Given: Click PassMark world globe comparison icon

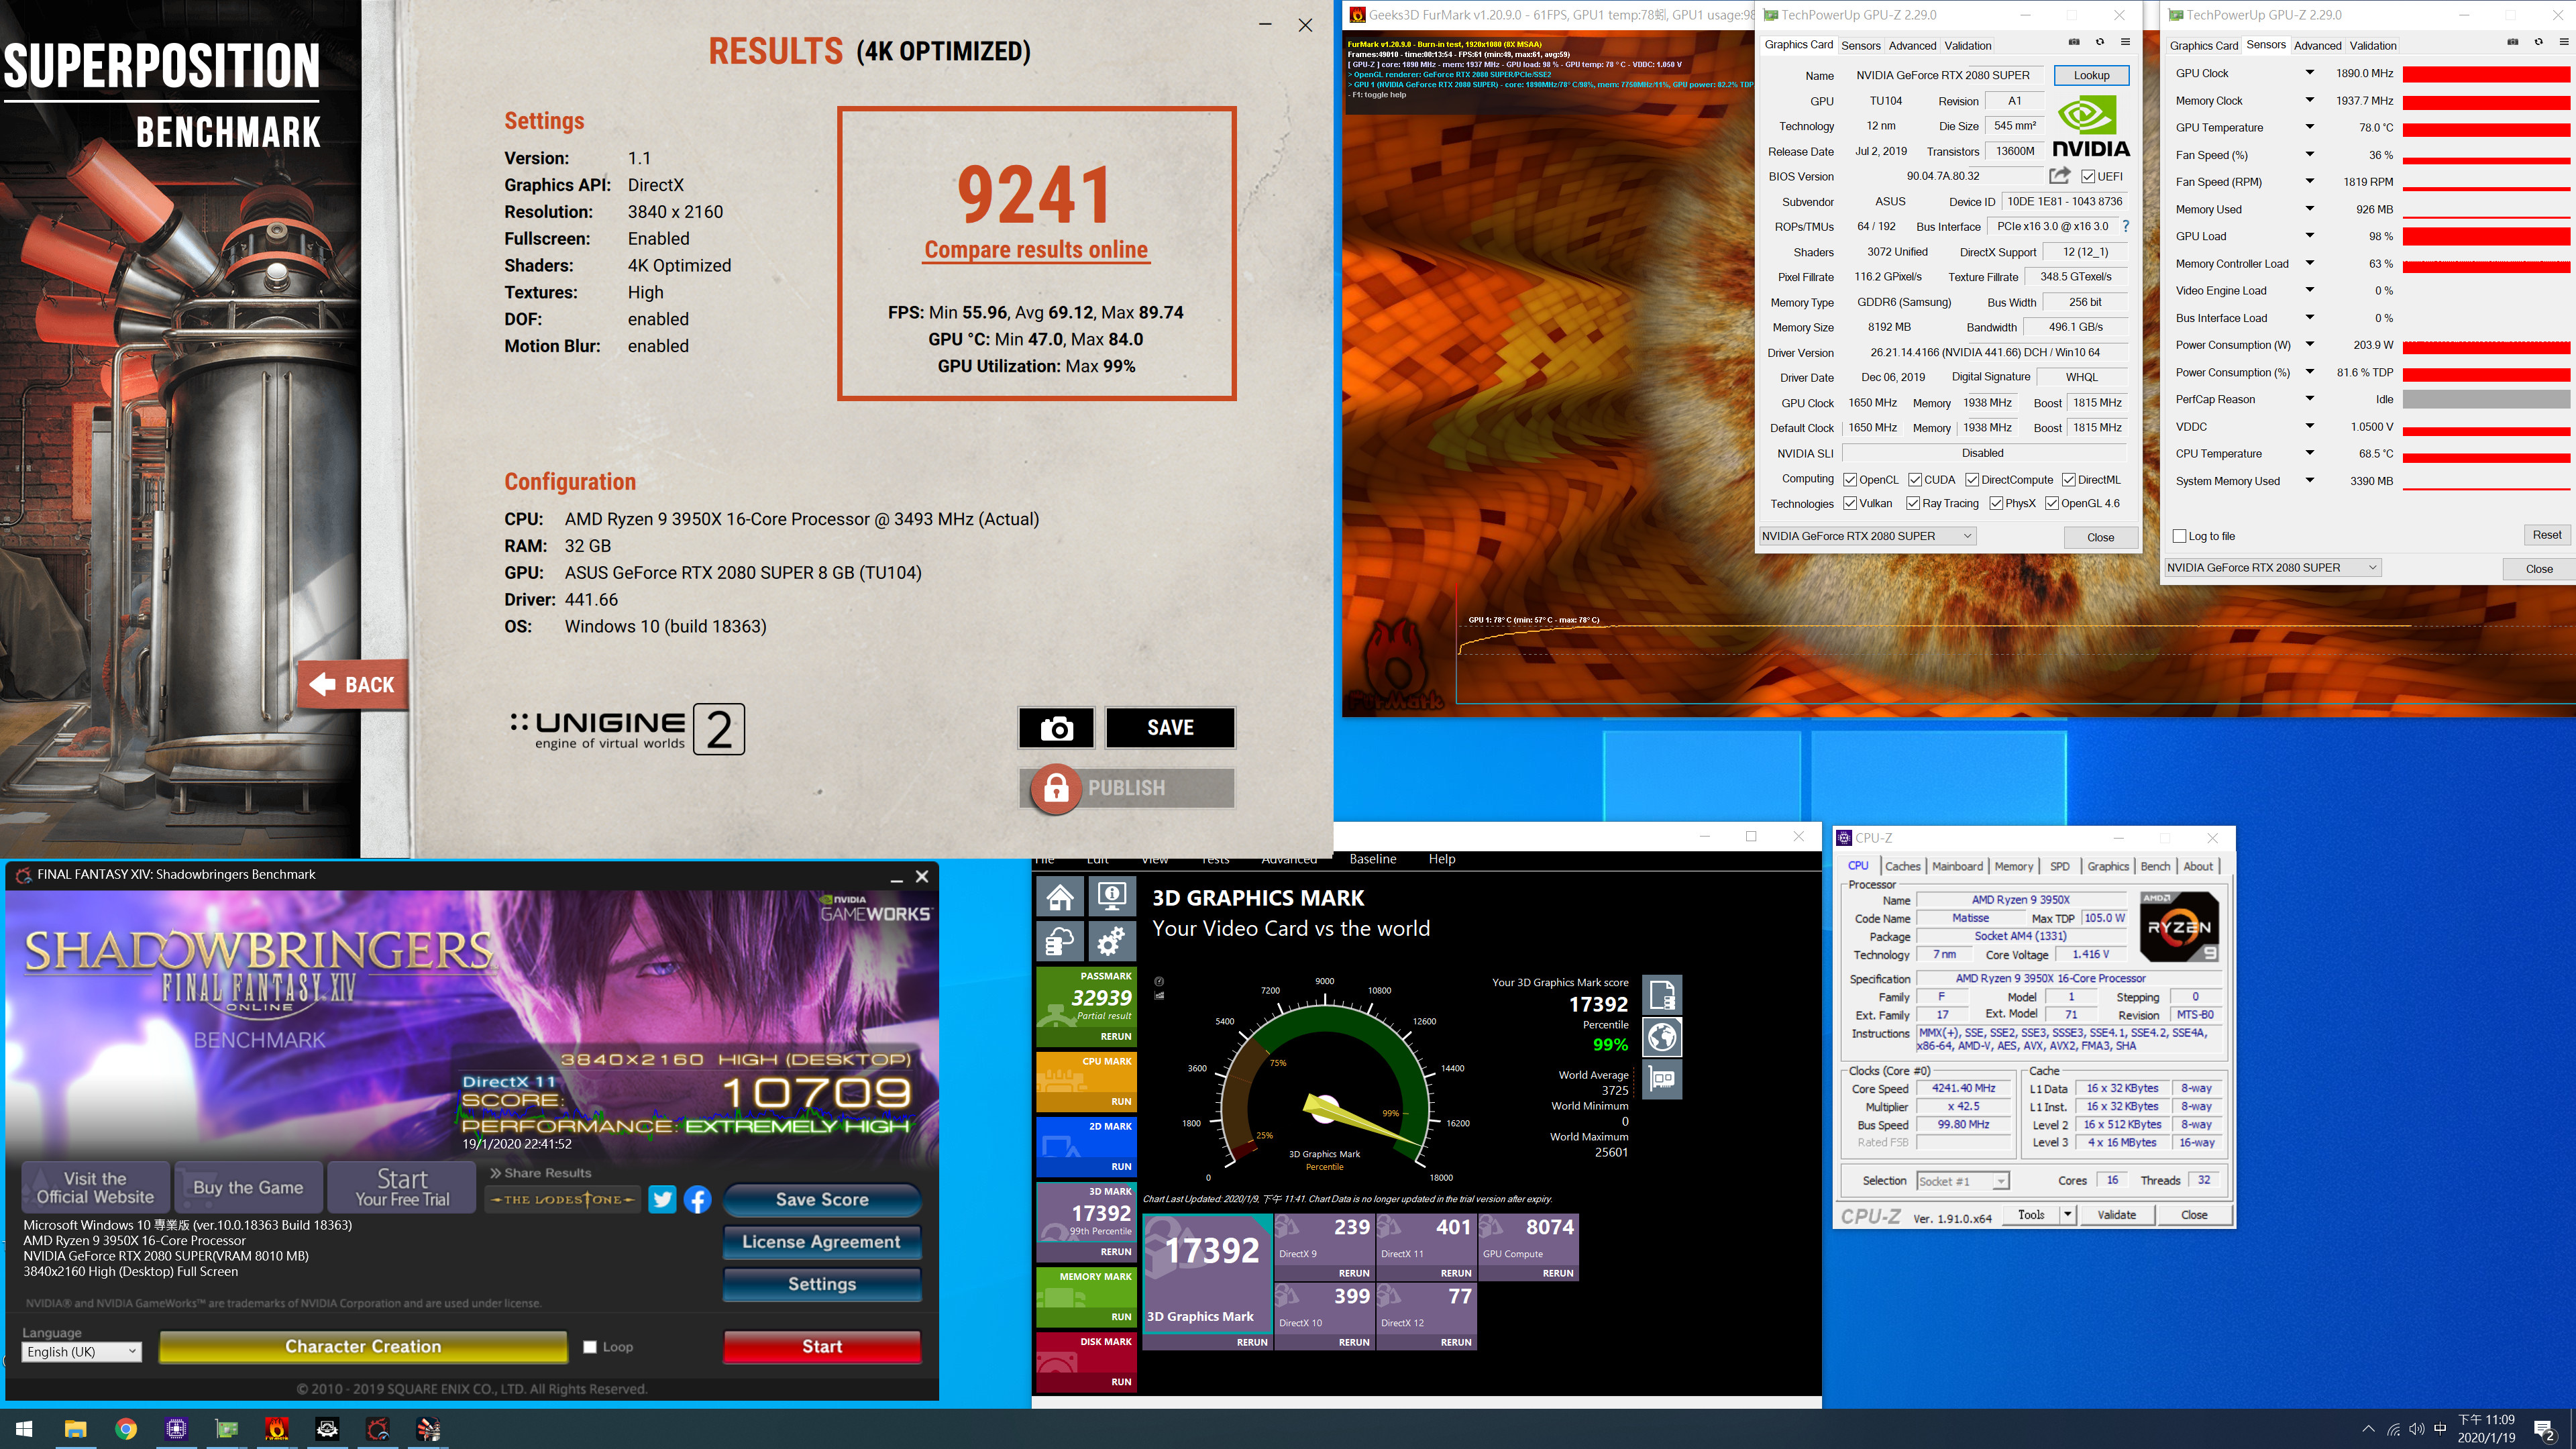Looking at the screenshot, I should click(1662, 1037).
